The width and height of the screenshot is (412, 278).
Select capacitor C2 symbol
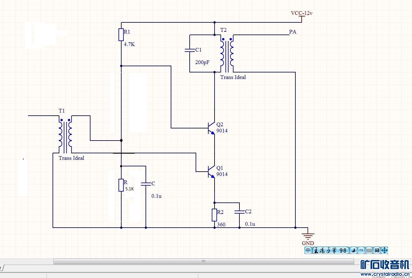[239, 212]
